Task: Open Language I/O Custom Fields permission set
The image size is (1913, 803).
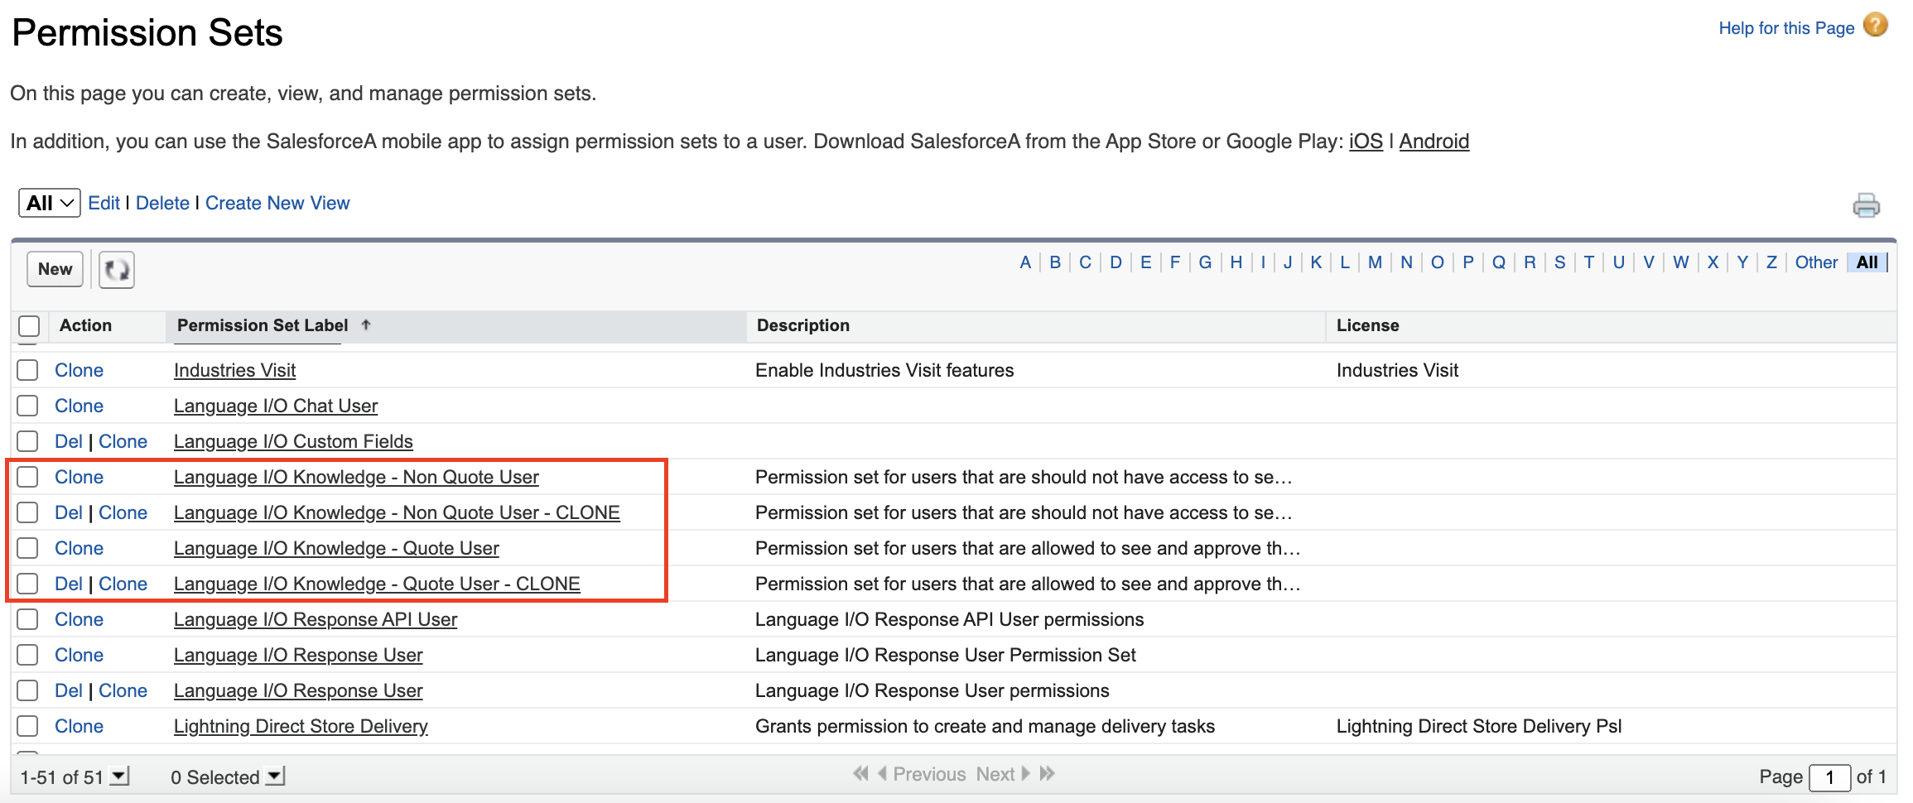Action: [x=293, y=441]
